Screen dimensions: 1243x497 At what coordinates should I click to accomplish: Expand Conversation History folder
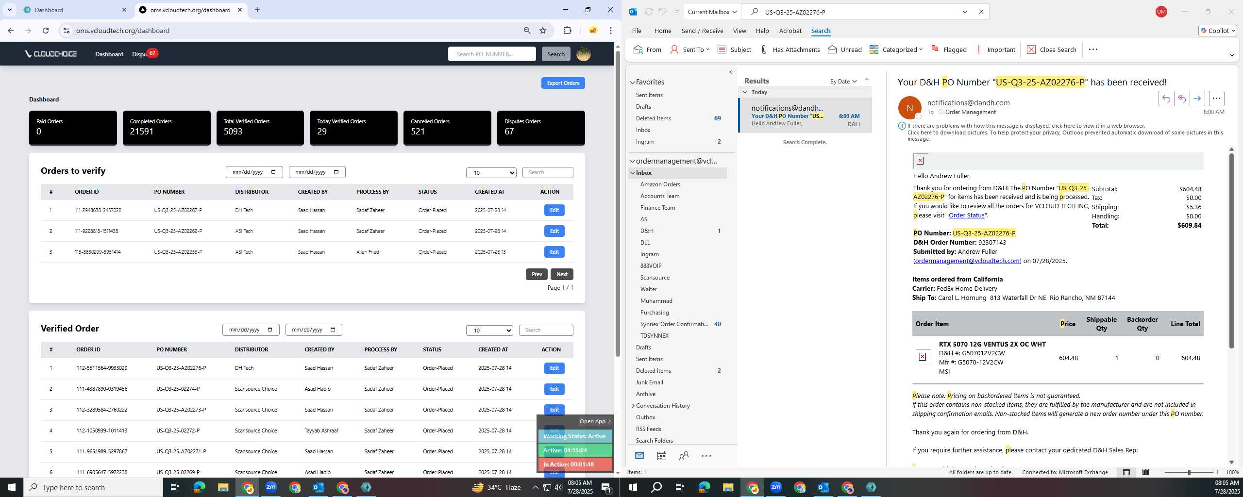tap(633, 406)
